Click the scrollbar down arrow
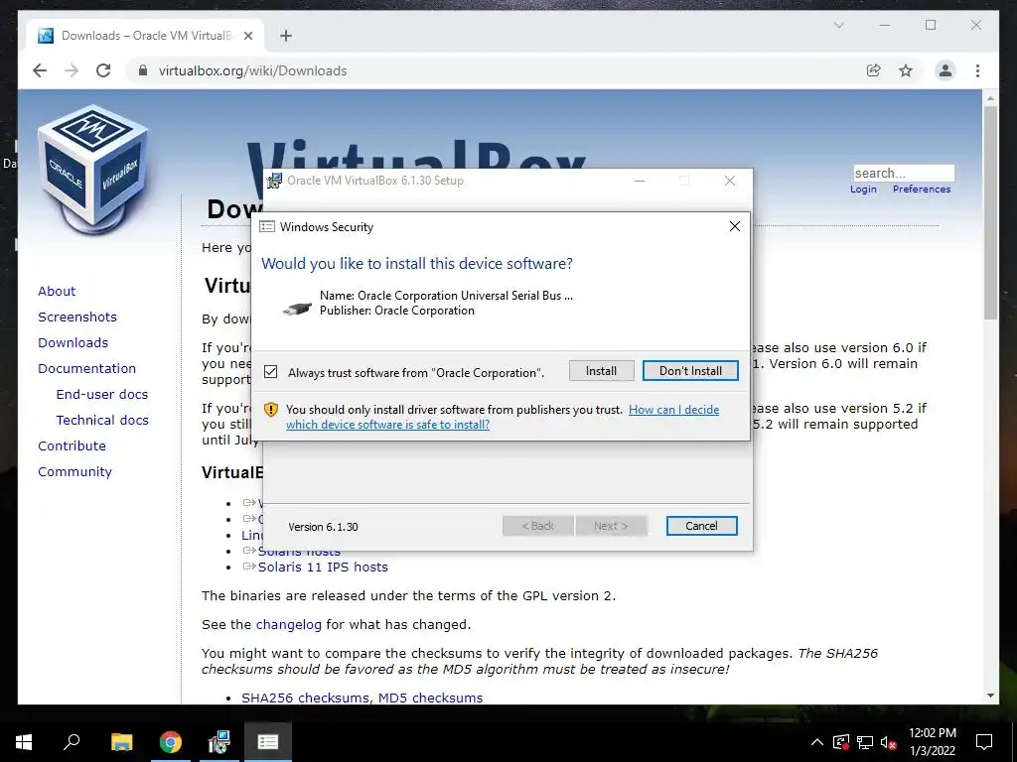 990,696
